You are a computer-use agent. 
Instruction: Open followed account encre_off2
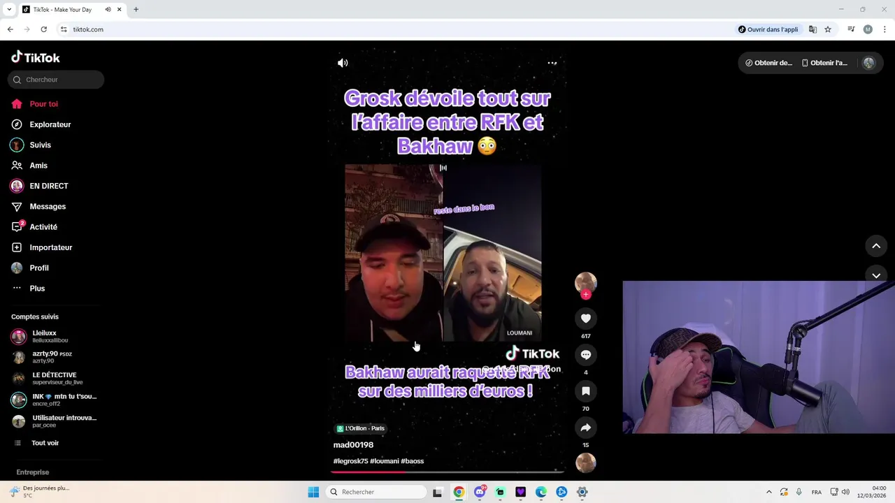55,400
